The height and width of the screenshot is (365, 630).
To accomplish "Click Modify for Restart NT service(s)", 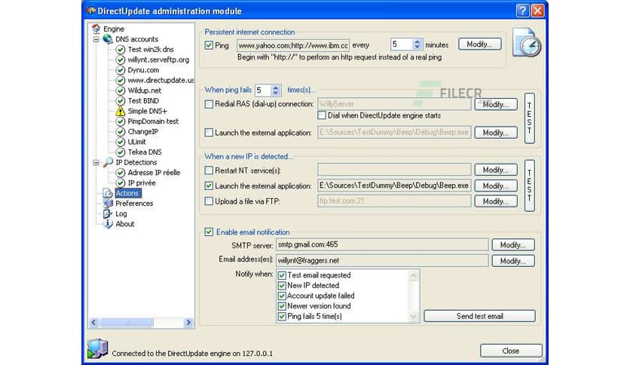I will point(496,170).
